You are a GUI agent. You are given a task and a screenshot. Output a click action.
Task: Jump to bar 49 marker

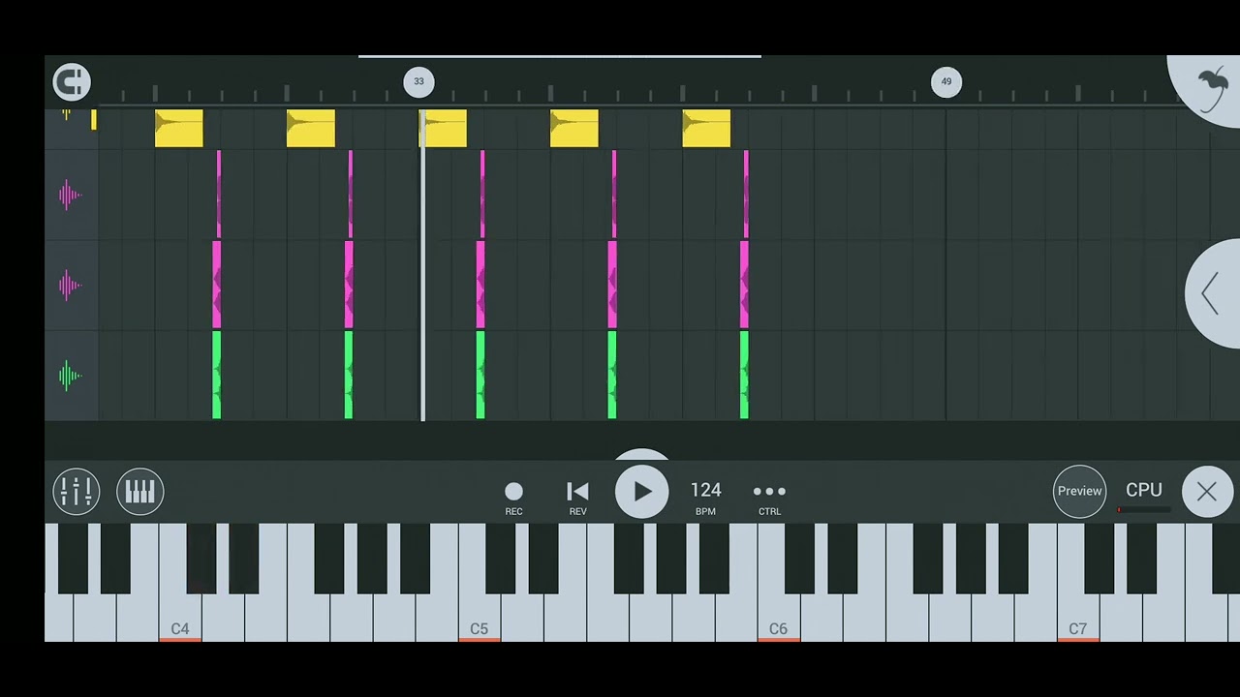point(946,81)
